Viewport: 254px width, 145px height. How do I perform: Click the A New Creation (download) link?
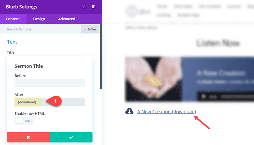pos(167,112)
